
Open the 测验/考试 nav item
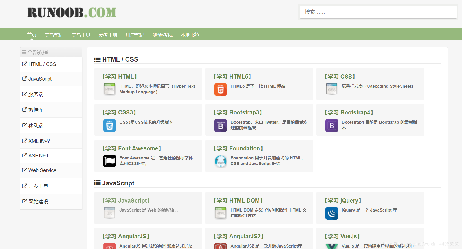pyautogui.click(x=162, y=35)
